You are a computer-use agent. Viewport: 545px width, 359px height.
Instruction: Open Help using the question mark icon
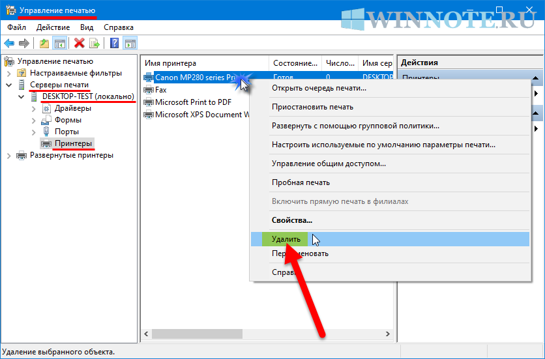pos(114,44)
